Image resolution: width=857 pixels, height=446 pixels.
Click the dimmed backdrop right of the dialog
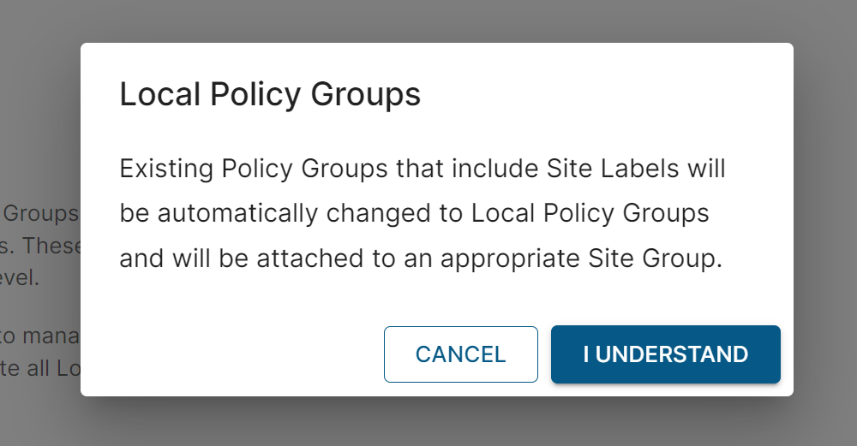point(824,223)
